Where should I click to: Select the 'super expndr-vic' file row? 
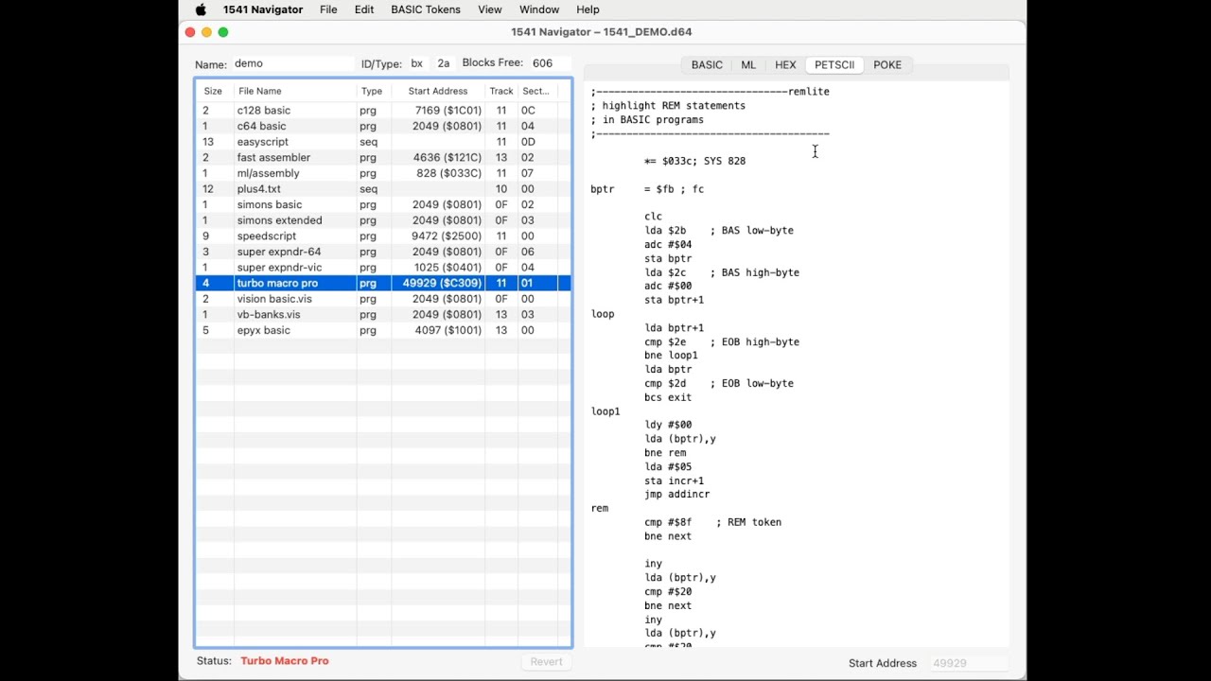(x=383, y=268)
